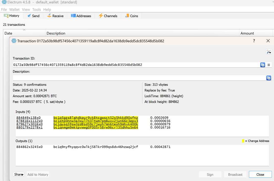Click the Fee: 0.0000157 BTC line
Viewport: 274px width, 181px height.
(x=39, y=102)
